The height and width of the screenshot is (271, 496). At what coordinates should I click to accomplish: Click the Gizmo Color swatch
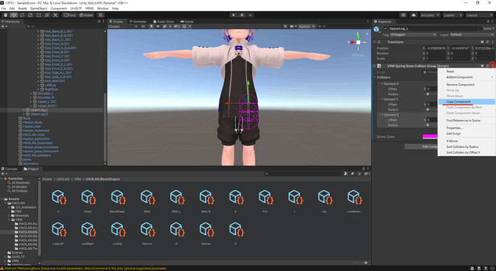pos(430,137)
